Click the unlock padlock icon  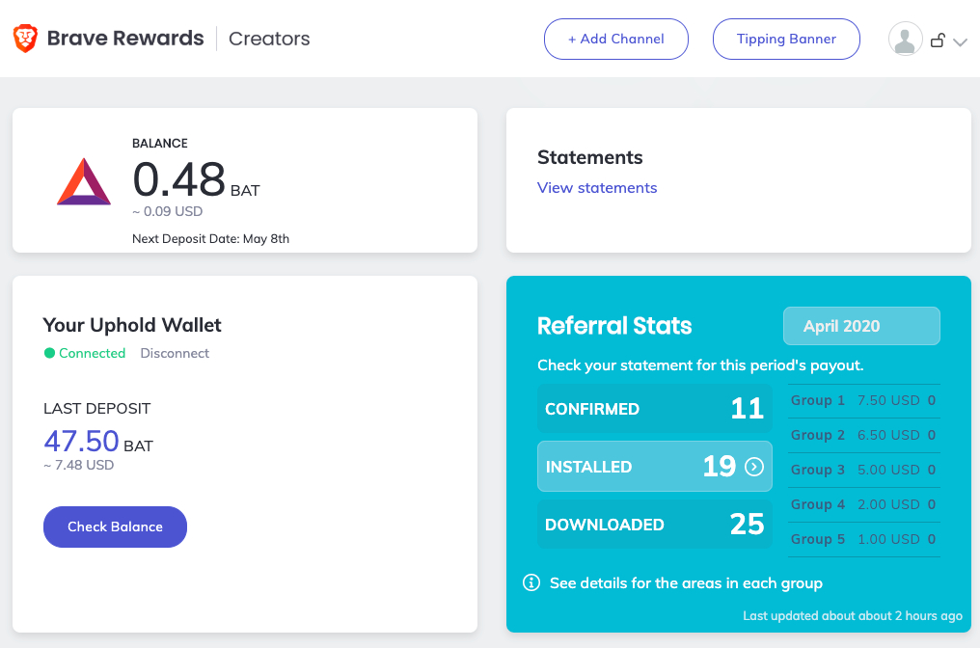click(x=937, y=40)
